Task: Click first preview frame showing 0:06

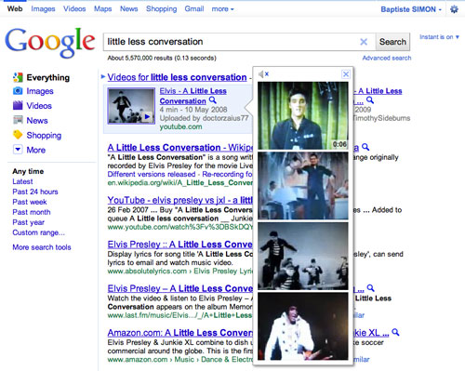Action: pyautogui.click(x=303, y=115)
